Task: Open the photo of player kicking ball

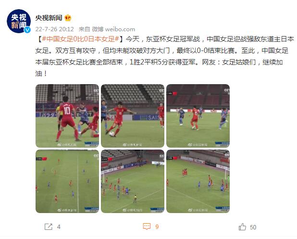Action: pos(133,116)
